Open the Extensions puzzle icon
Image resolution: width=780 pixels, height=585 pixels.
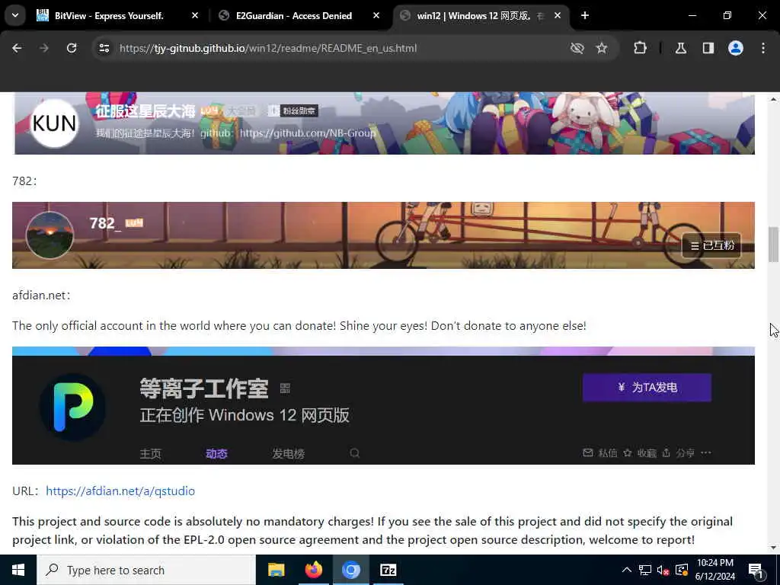(x=640, y=48)
